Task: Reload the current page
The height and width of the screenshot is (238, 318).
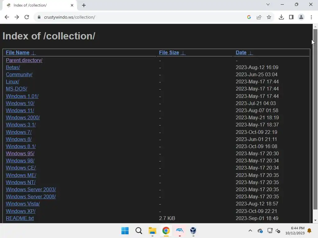Action: tap(27, 17)
